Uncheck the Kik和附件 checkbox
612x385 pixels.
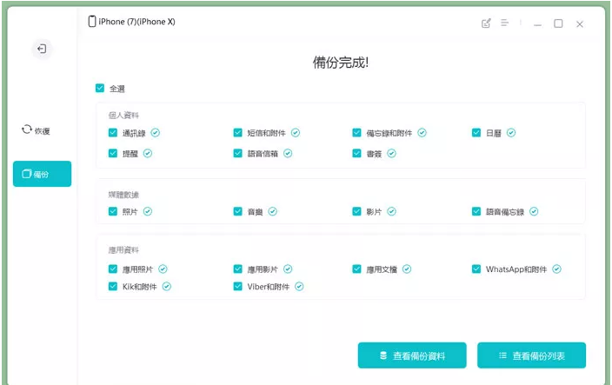coord(113,287)
